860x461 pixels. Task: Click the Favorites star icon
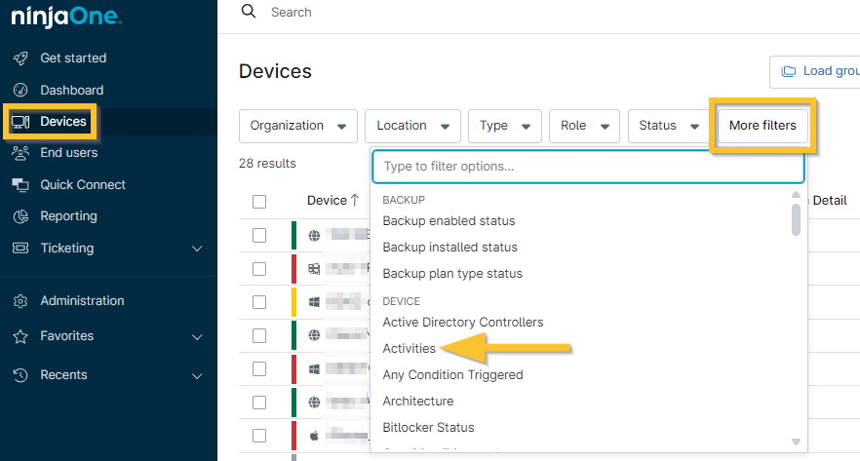tap(20, 336)
